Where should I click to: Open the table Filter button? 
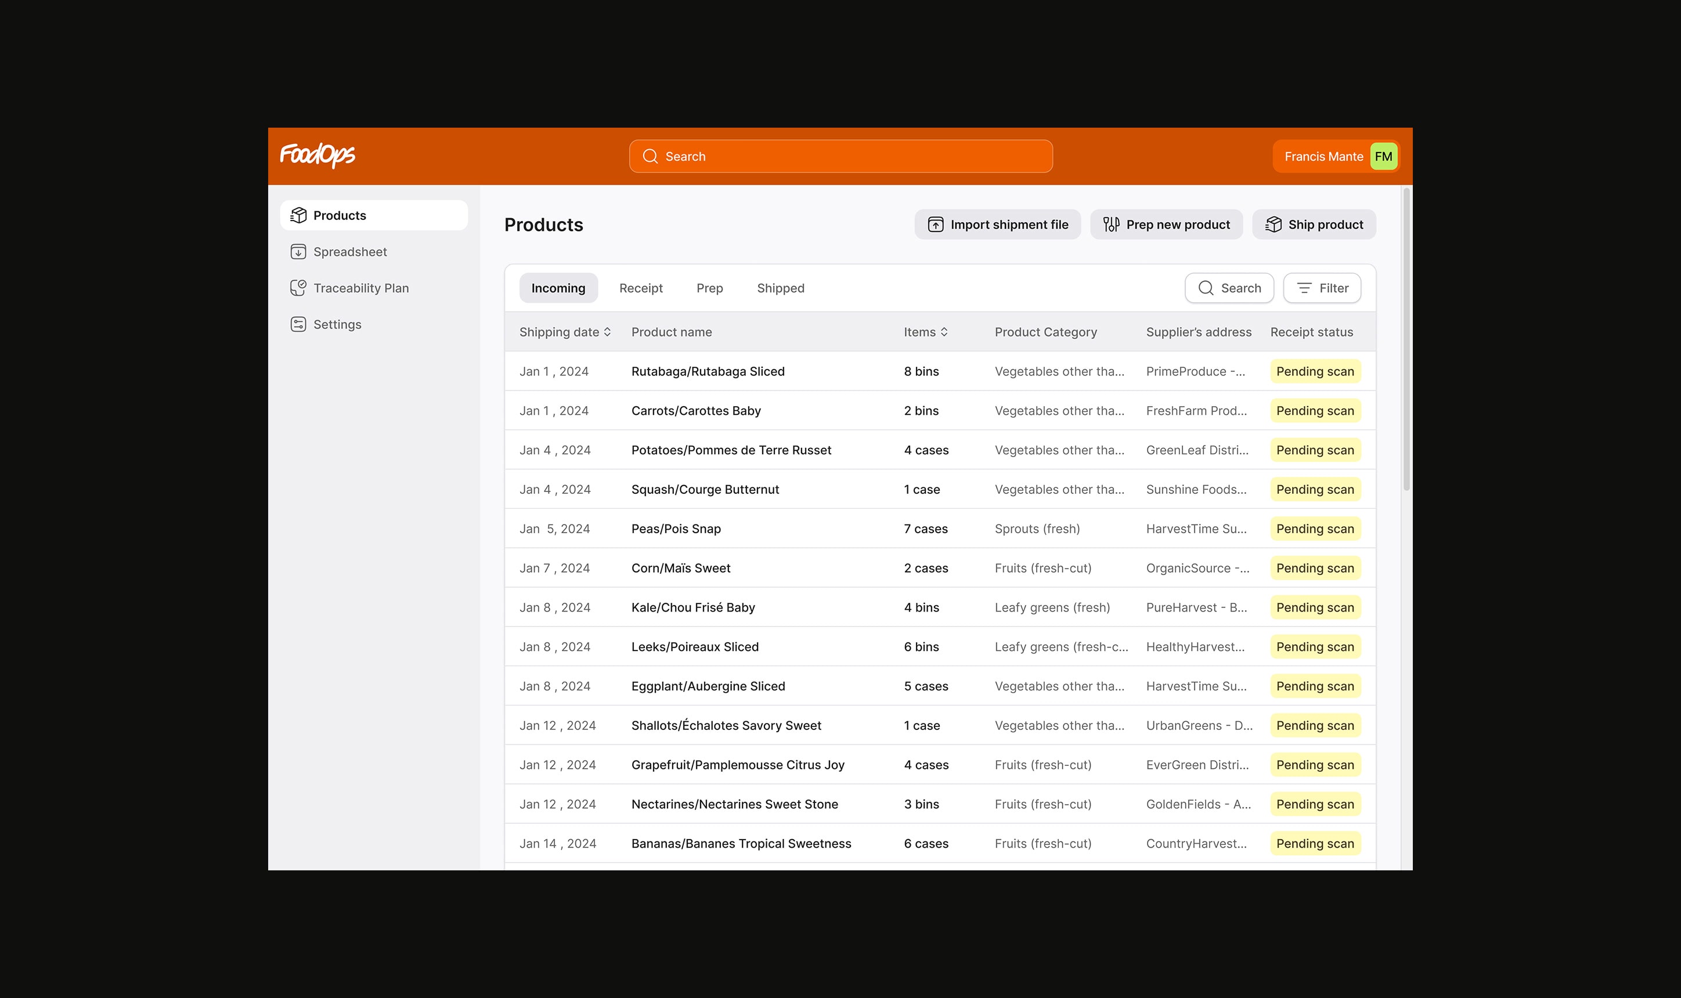(1322, 288)
